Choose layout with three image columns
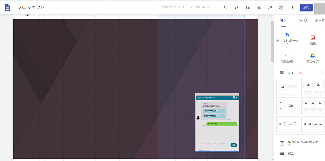Viewport: 325px width, 161px height. click(x=313, y=105)
